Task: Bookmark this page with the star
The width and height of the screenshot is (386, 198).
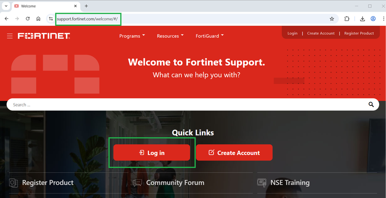Action: (332, 19)
